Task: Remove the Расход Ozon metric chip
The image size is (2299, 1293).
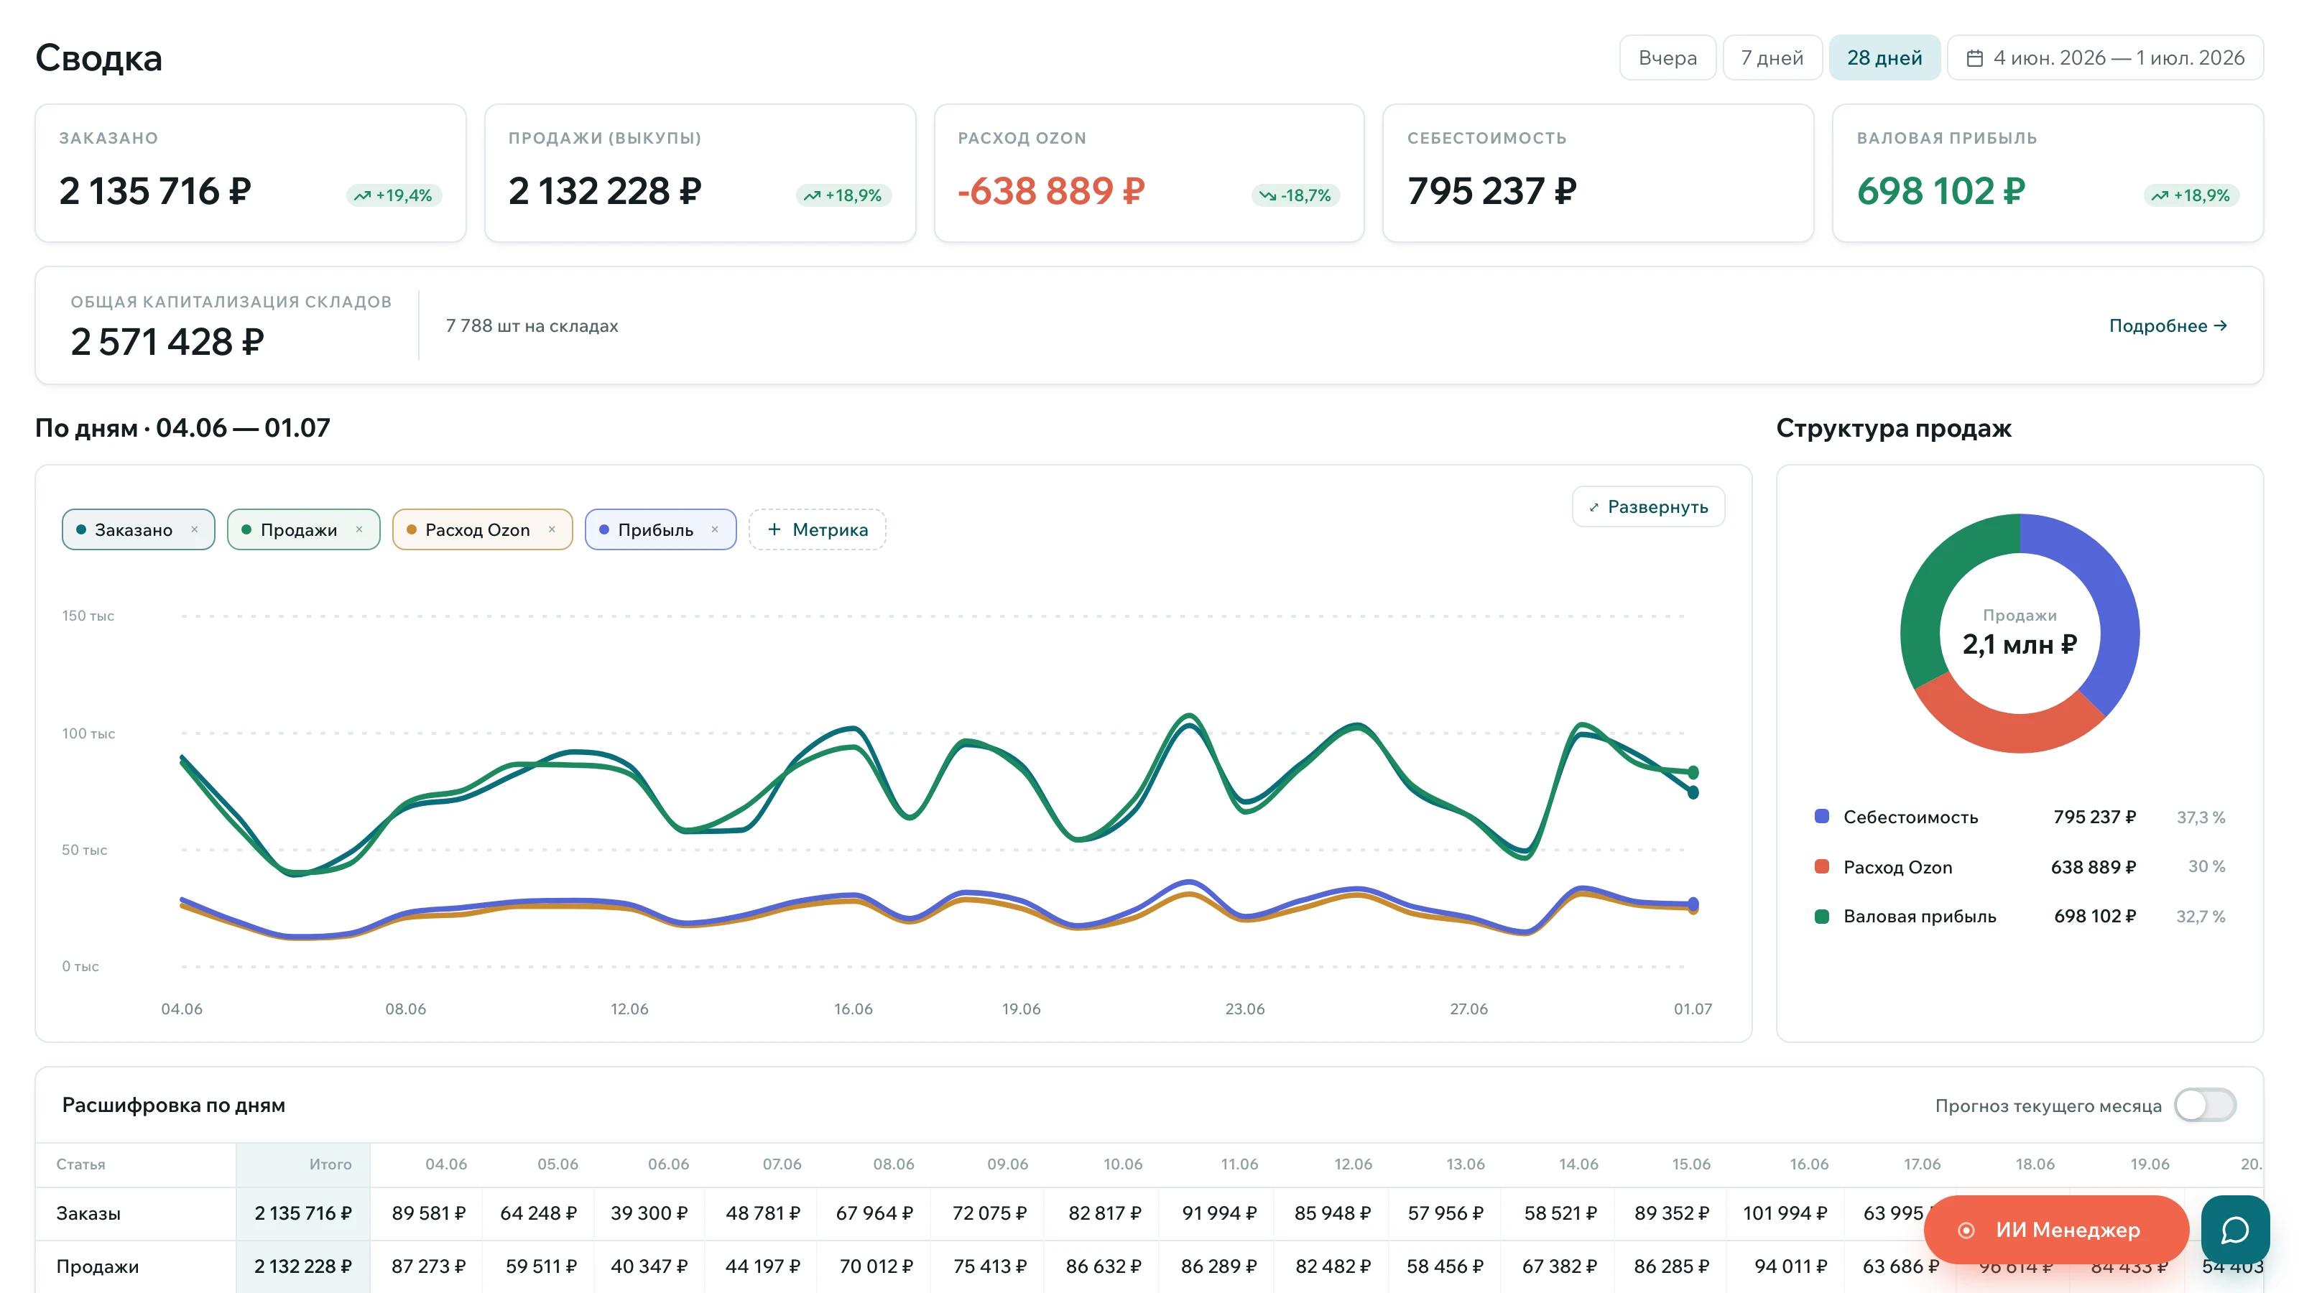Action: tap(552, 529)
